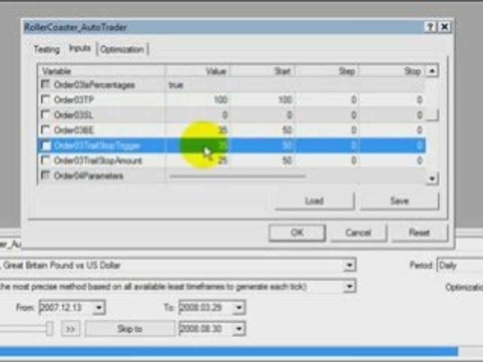This screenshot has height=362, width=483.
Task: Click the scroll down arrow of inputs list
Action: 432,178
